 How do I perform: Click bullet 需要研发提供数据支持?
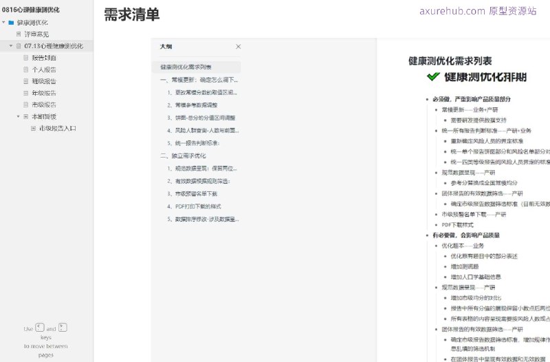(x=478, y=120)
